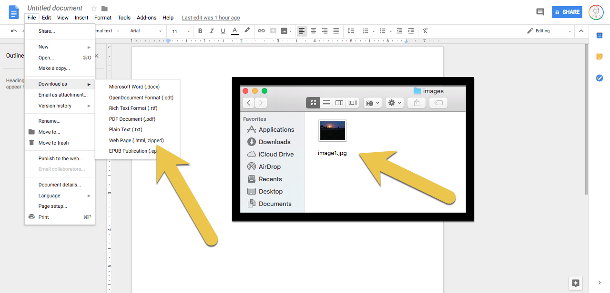Click the Explore button in the bottom corner
This screenshot has height=293, width=610.
point(576,283)
